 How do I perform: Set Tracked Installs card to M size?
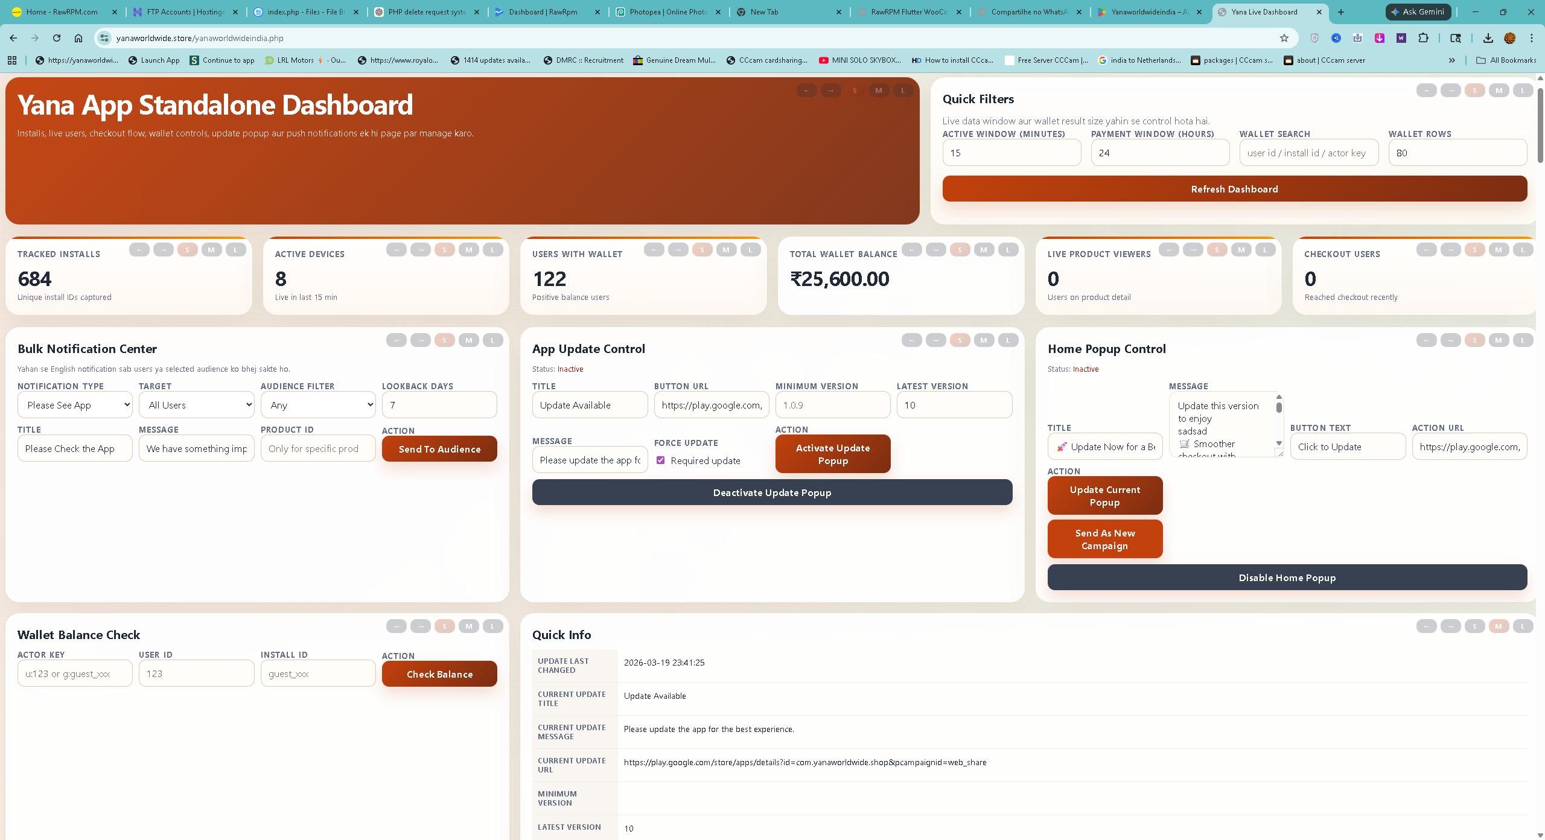(211, 250)
